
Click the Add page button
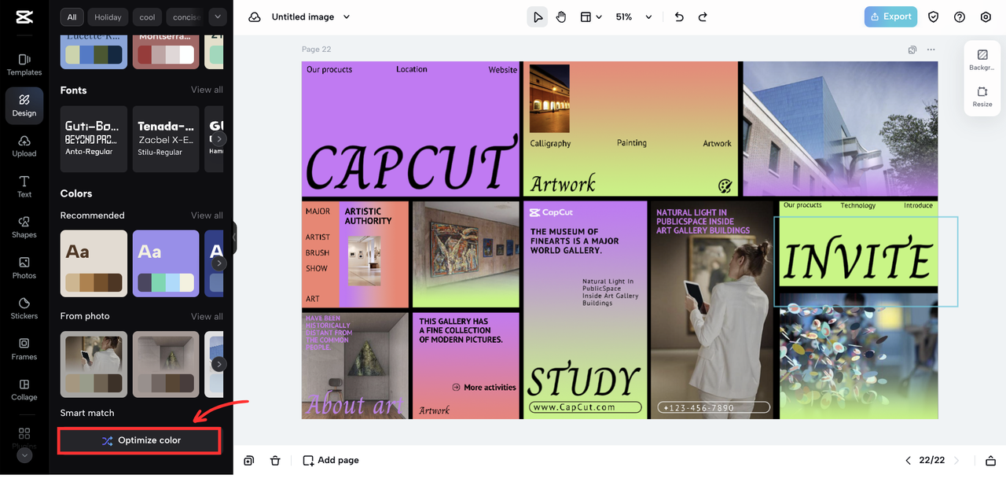pyautogui.click(x=331, y=460)
